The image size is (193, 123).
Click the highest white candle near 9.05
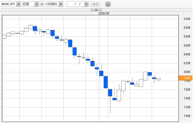point(31,27)
